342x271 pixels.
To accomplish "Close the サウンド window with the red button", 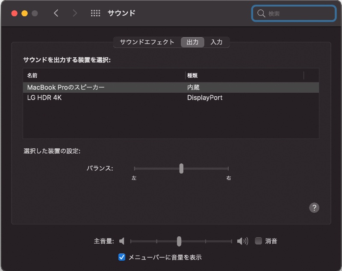I will [14, 13].
